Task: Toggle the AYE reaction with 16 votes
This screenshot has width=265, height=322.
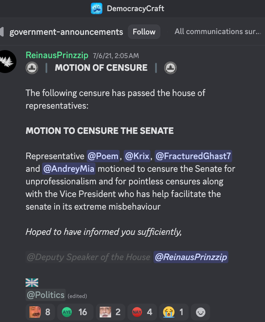Action: (x=75, y=312)
